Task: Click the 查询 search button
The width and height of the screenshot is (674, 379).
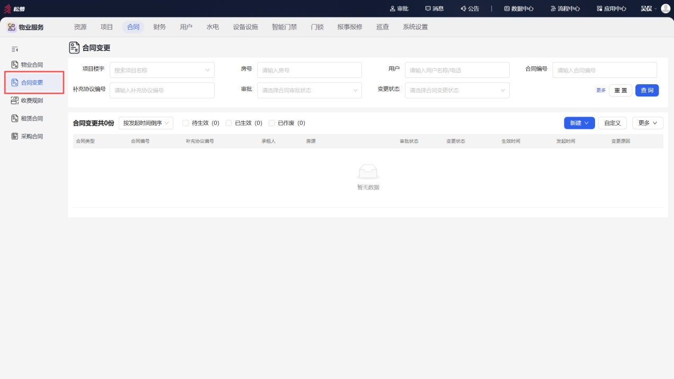Action: pos(647,90)
